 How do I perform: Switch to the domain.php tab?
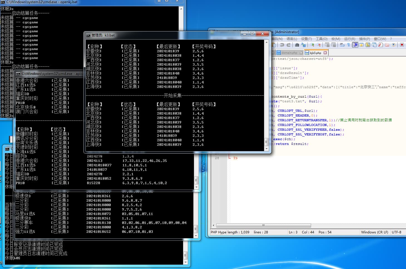point(289,53)
